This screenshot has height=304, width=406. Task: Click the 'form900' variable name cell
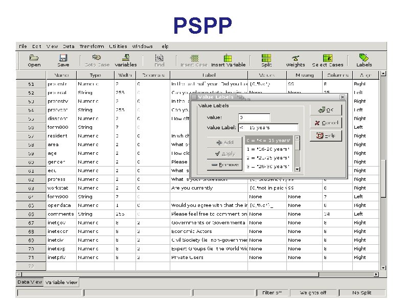coord(61,197)
